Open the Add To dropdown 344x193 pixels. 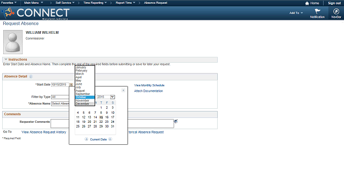coord(296,13)
